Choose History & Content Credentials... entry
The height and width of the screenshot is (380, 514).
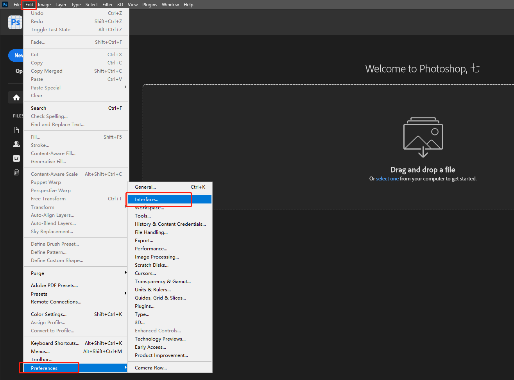170,224
